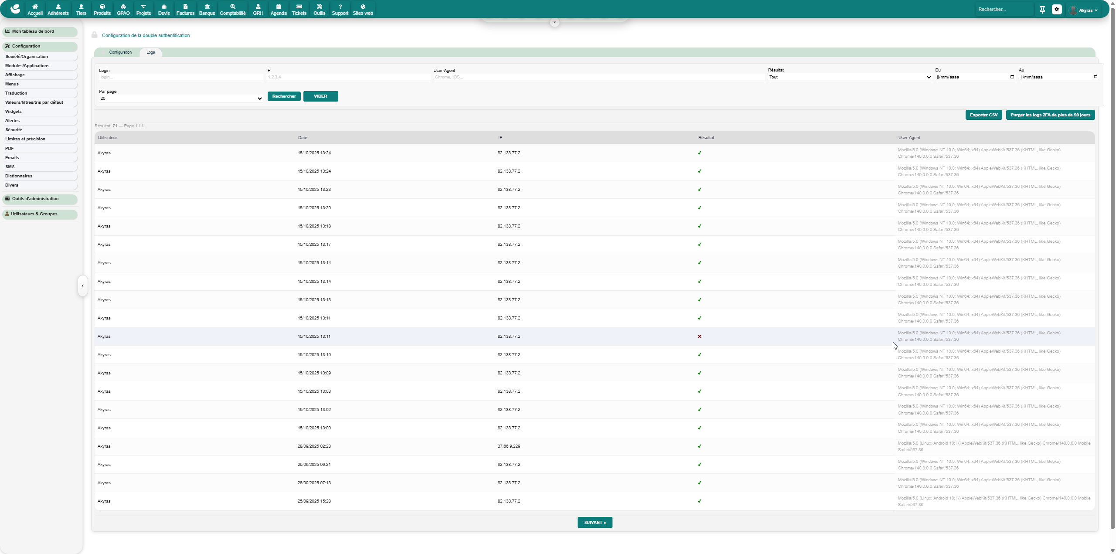Click the Outils tools icon
Viewport: 1116px width, 554px height.
320,7
